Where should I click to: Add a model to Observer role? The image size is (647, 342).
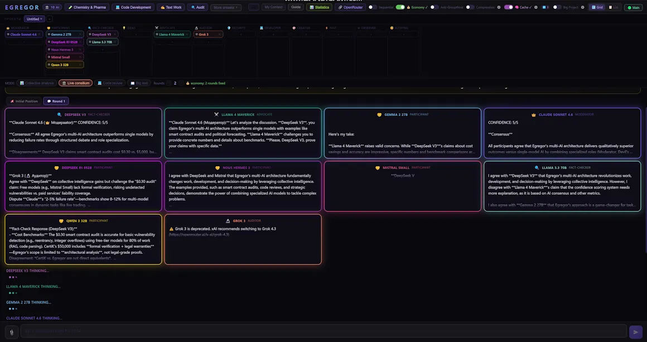pyautogui.click(x=371, y=34)
